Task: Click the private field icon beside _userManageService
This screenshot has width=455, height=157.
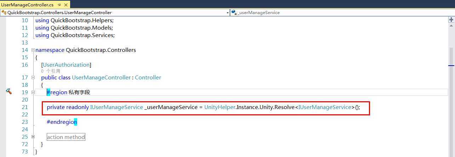Action: tap(234, 12)
